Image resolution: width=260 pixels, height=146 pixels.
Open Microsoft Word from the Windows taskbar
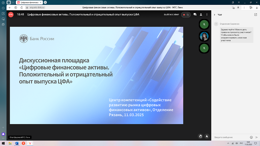pos(17,143)
